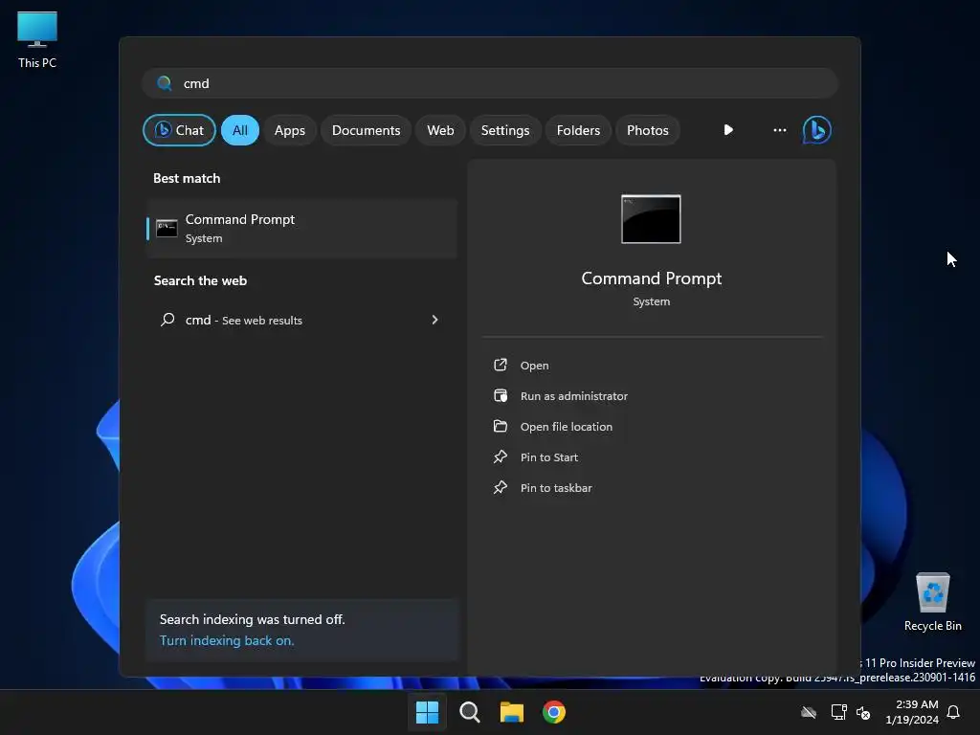Select This PC desktop icon
This screenshot has height=735, width=980.
point(37,40)
